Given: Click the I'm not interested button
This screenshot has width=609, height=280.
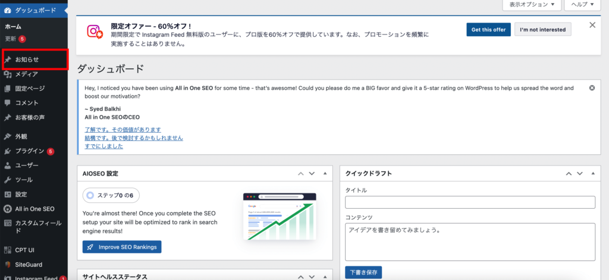Looking at the screenshot, I should [542, 30].
